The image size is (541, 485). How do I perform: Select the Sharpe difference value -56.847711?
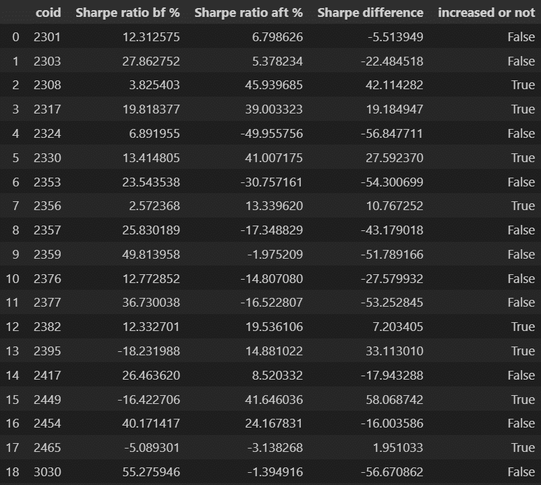[390, 134]
